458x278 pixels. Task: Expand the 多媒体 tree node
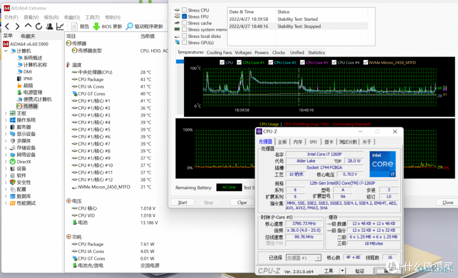(x=6, y=141)
